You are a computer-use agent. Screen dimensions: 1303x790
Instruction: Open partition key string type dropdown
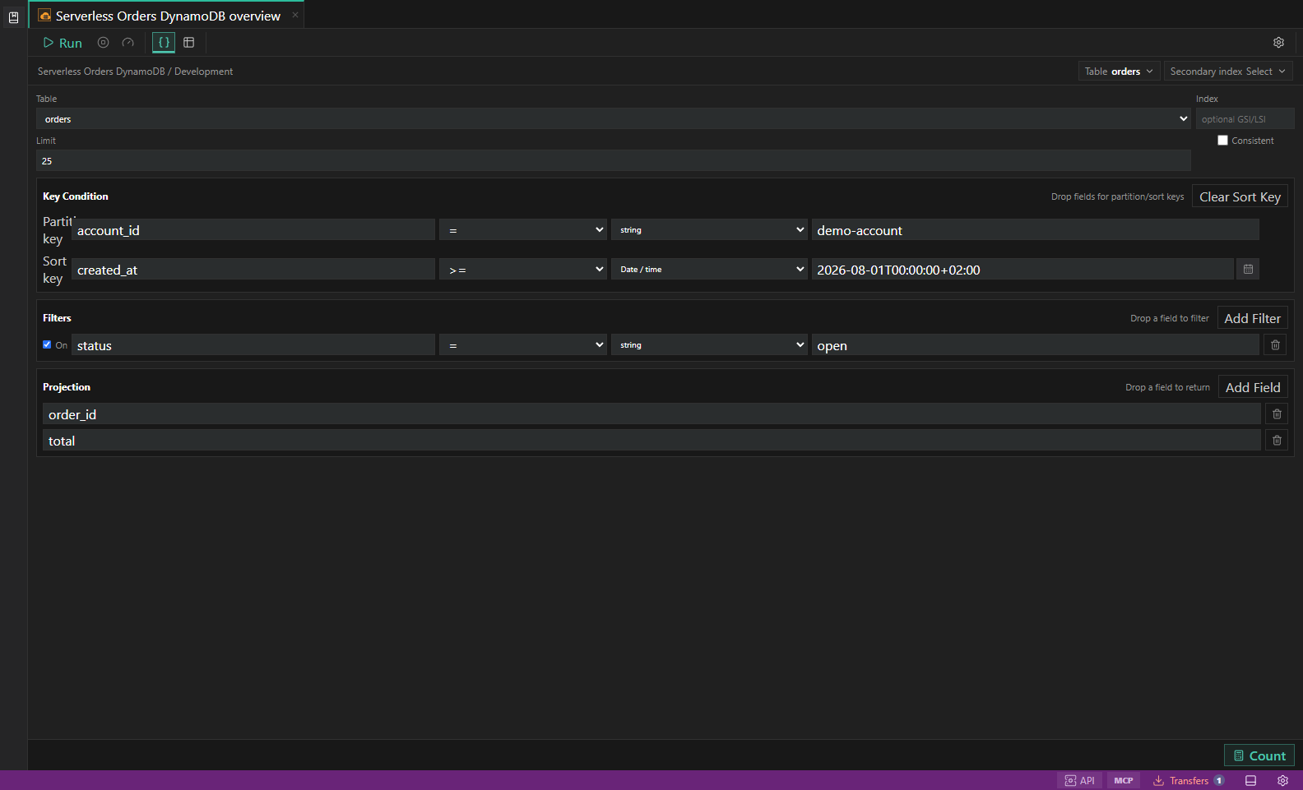(x=709, y=230)
